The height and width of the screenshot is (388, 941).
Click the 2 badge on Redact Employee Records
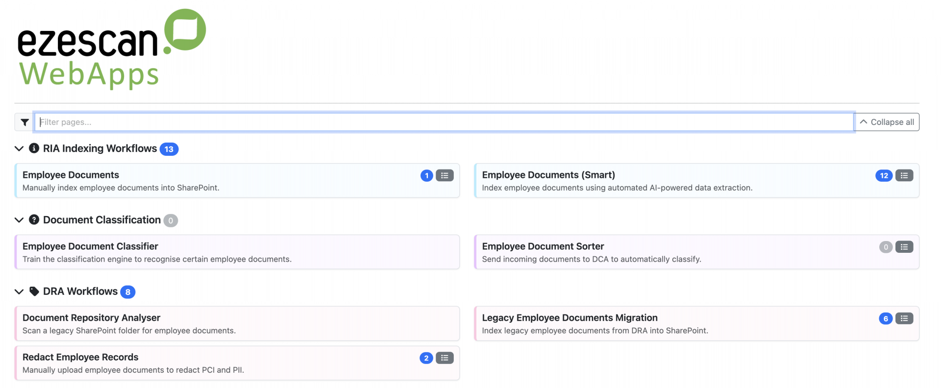click(x=426, y=358)
